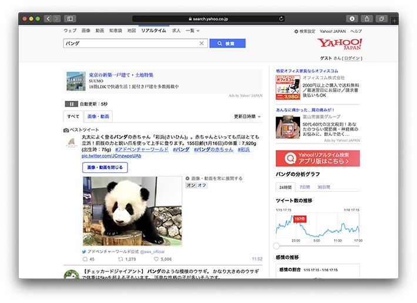Screen dimensions: 417x303
Task: Select the 30日間 graph tab
Action: 324,187
